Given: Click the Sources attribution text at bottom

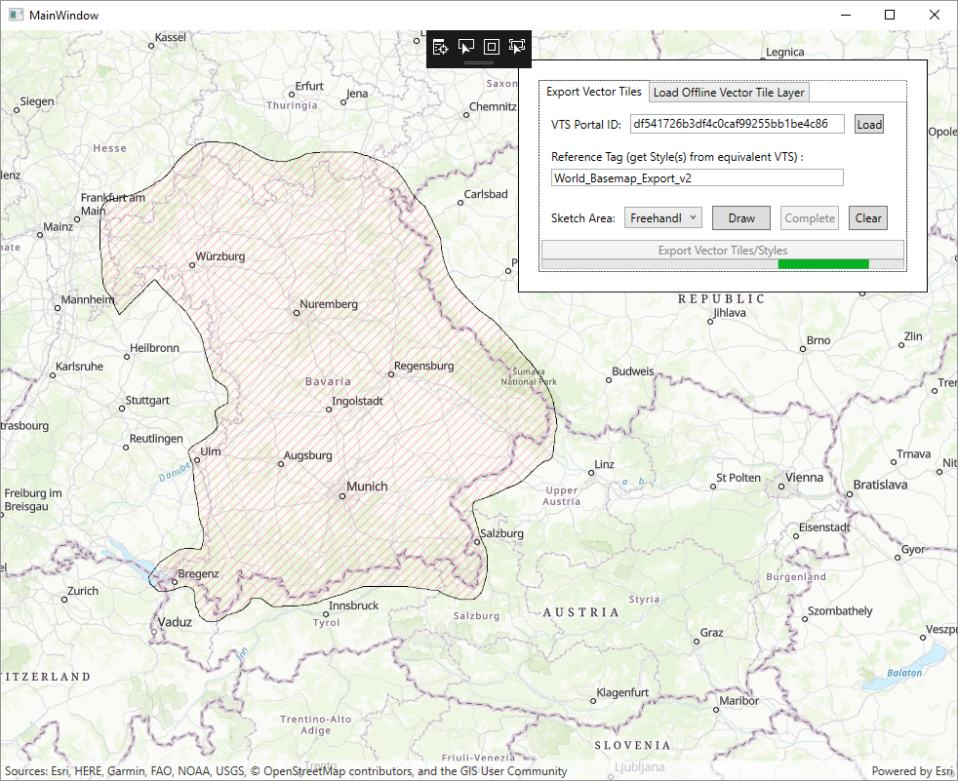Looking at the screenshot, I should (x=286, y=771).
